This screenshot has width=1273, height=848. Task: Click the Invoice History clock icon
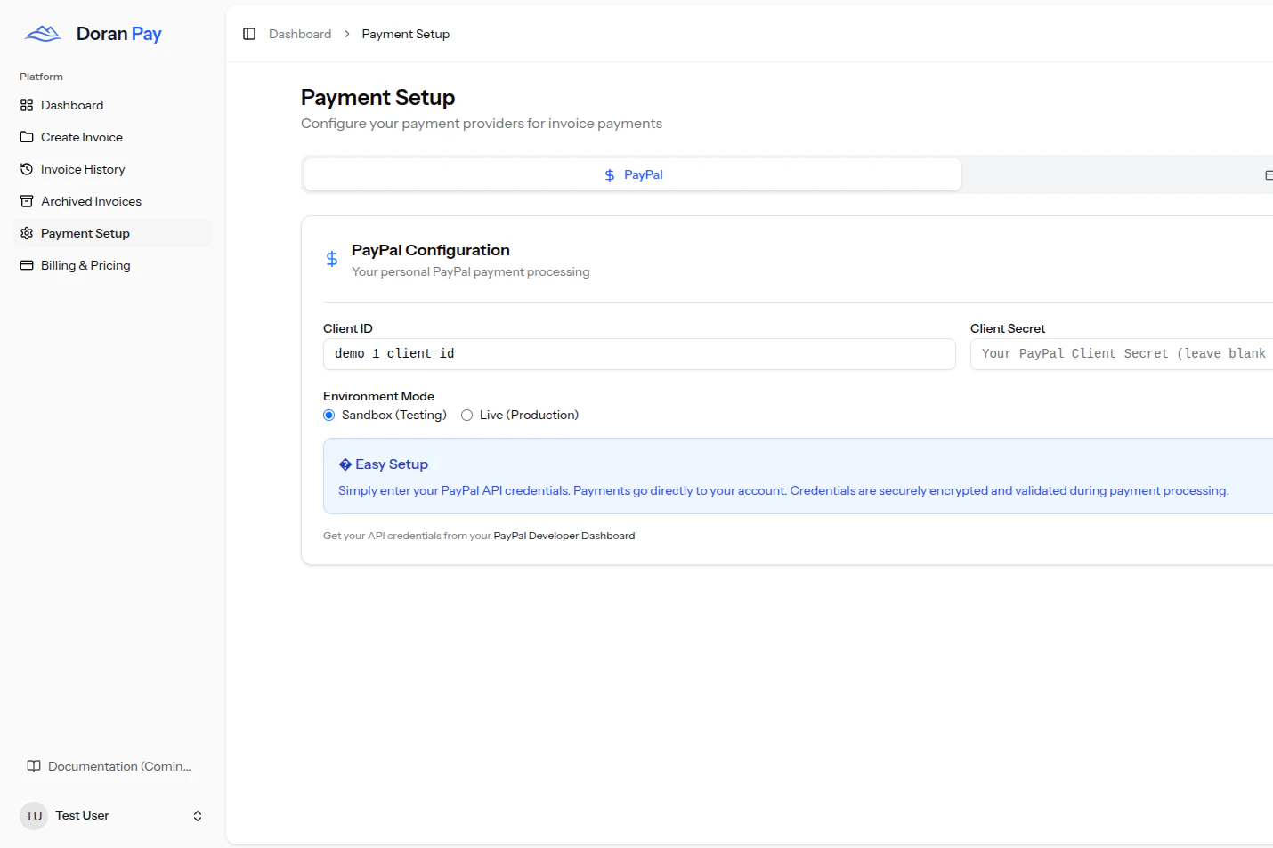pyautogui.click(x=26, y=168)
